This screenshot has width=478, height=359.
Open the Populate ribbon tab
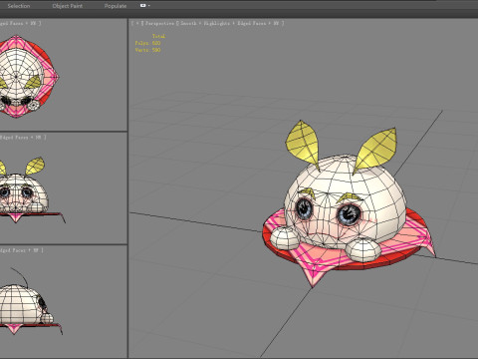(x=116, y=6)
